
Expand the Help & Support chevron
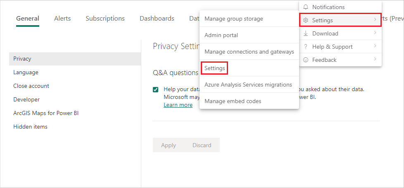point(375,46)
